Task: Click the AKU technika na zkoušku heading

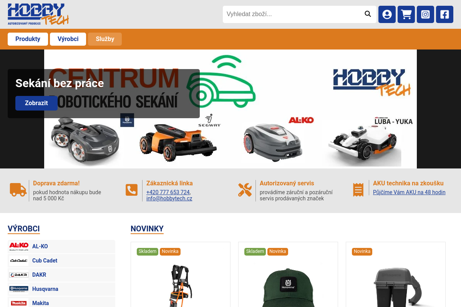Action: (408, 183)
